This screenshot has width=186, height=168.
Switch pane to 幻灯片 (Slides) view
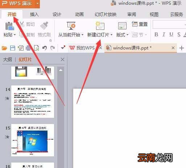25,60
